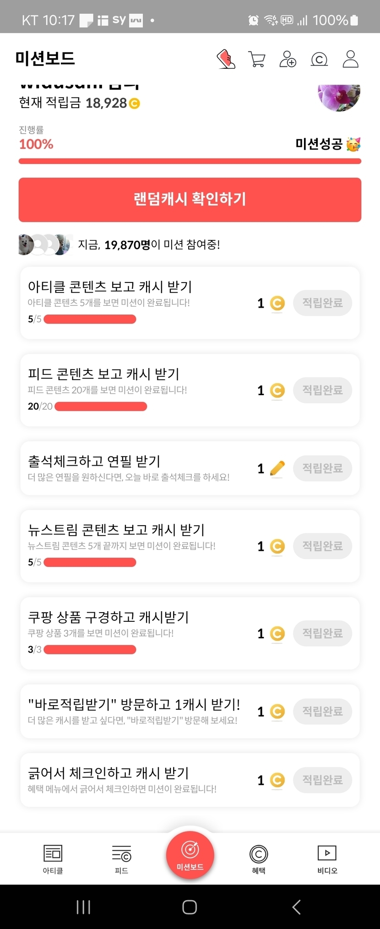
Task: Open the cash coin icon in header
Action: click(x=319, y=60)
